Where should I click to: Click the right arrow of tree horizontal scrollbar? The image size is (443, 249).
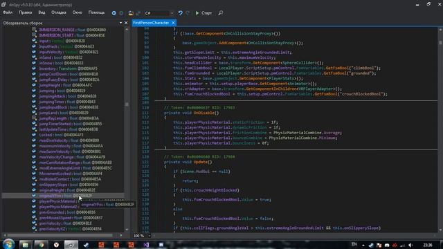point(121,235)
